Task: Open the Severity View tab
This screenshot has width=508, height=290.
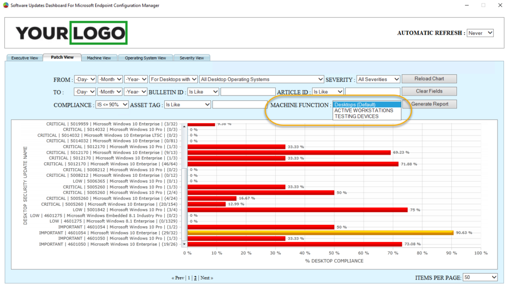Action: point(192,57)
